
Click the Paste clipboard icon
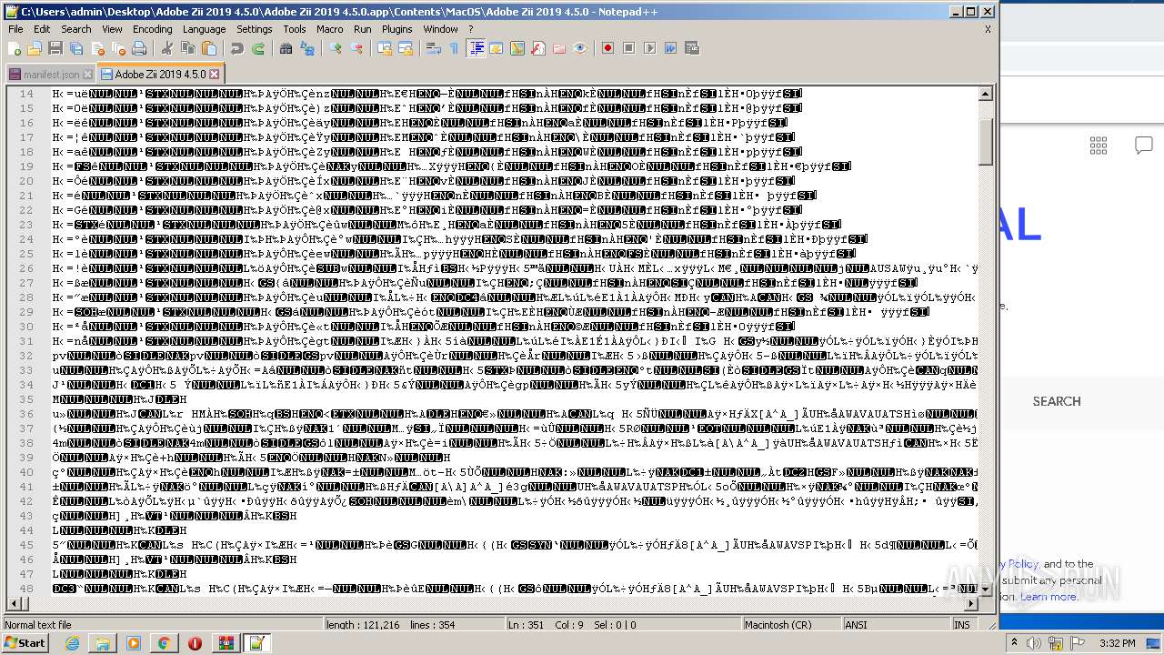[x=210, y=48]
